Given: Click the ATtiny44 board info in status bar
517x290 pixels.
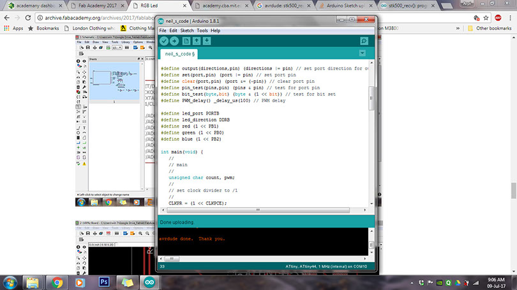Looking at the screenshot, I should (326, 266).
